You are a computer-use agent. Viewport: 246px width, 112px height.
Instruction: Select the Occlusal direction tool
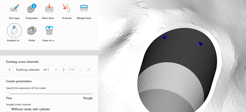[x=67, y=12]
